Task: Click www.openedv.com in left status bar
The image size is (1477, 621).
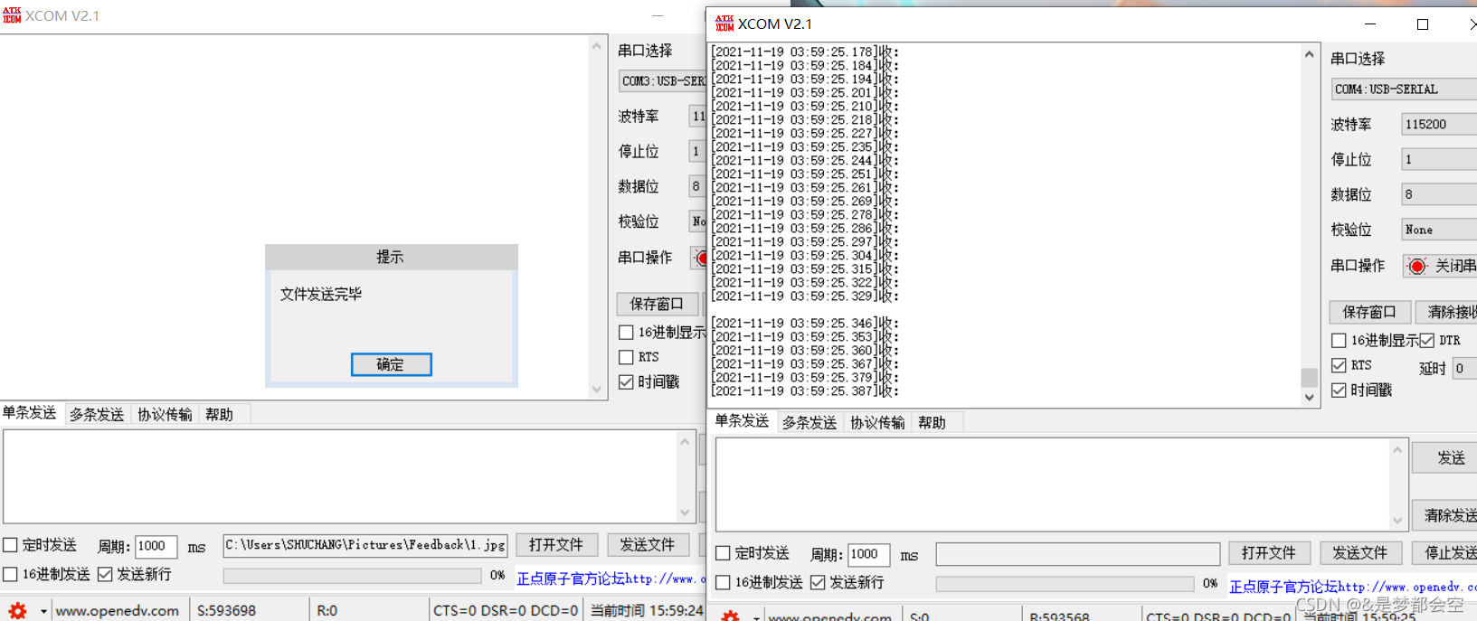Action: click(x=118, y=611)
